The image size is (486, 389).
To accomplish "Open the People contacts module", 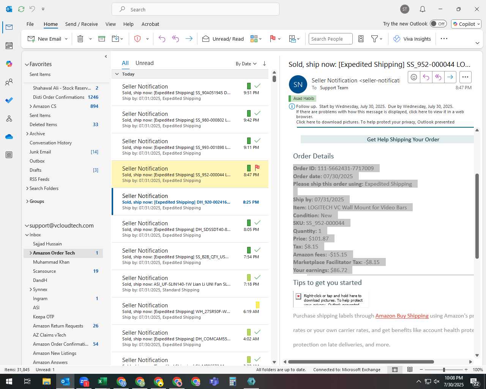I will pyautogui.click(x=9, y=82).
